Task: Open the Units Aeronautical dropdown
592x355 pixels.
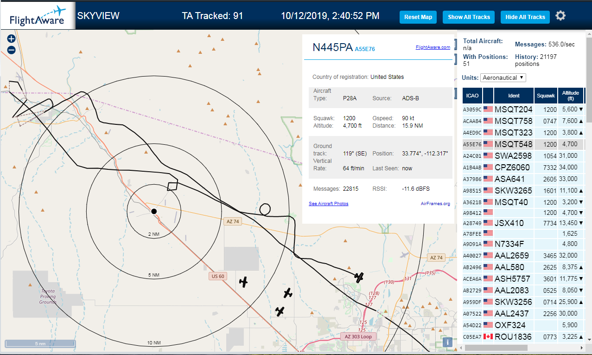Action: click(503, 77)
